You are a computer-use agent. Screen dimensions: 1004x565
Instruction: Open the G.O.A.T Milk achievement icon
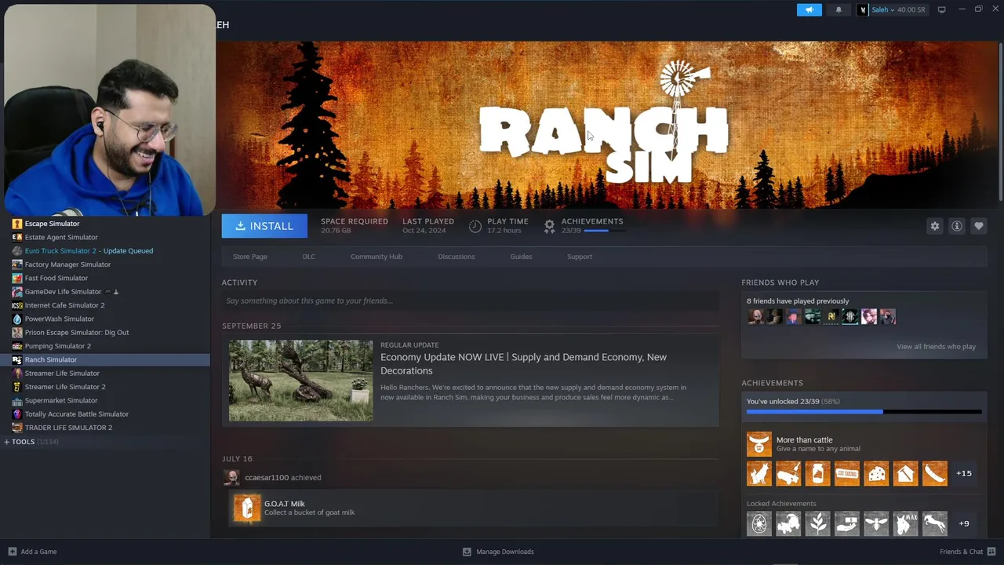[246, 508]
